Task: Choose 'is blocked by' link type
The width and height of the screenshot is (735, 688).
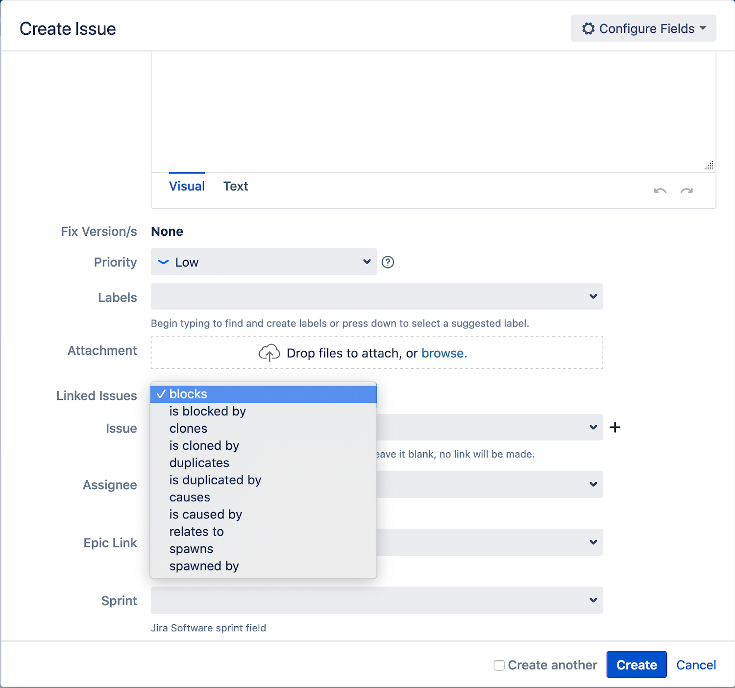Action: (x=207, y=411)
